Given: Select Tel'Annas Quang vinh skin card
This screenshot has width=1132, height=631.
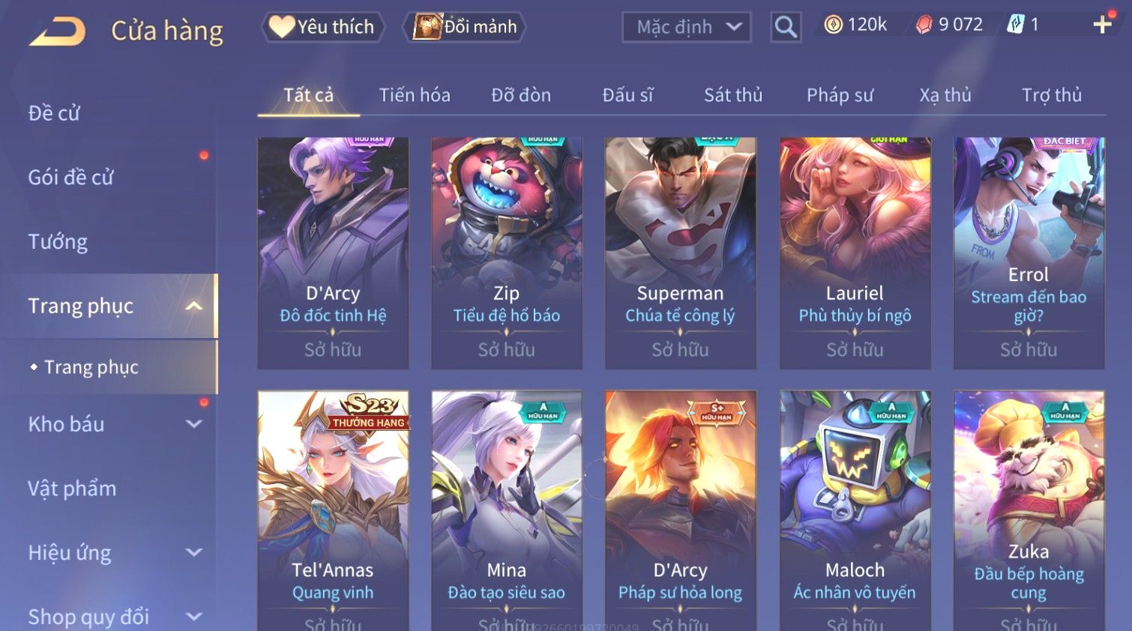Looking at the screenshot, I should tap(333, 510).
